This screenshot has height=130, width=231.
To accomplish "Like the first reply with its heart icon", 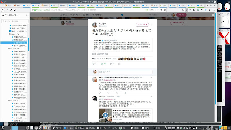I will pyautogui.click(x=117, y=93).
